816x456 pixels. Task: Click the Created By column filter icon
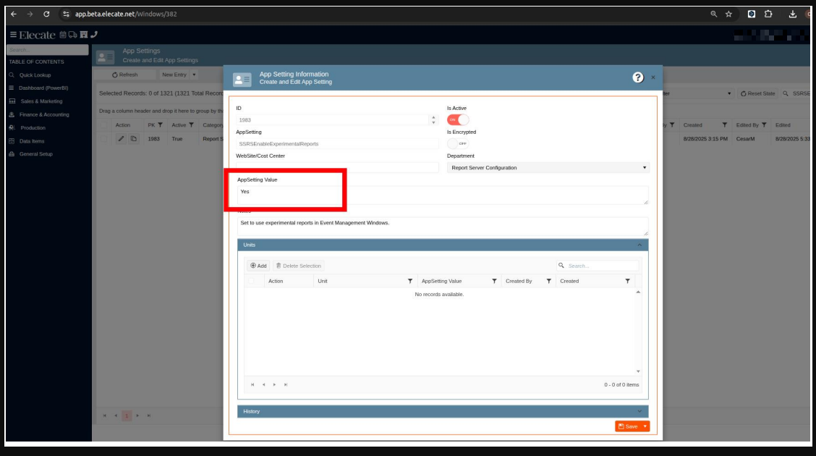coord(548,281)
